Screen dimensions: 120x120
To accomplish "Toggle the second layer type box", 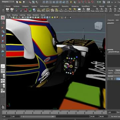I will coord(112,79).
